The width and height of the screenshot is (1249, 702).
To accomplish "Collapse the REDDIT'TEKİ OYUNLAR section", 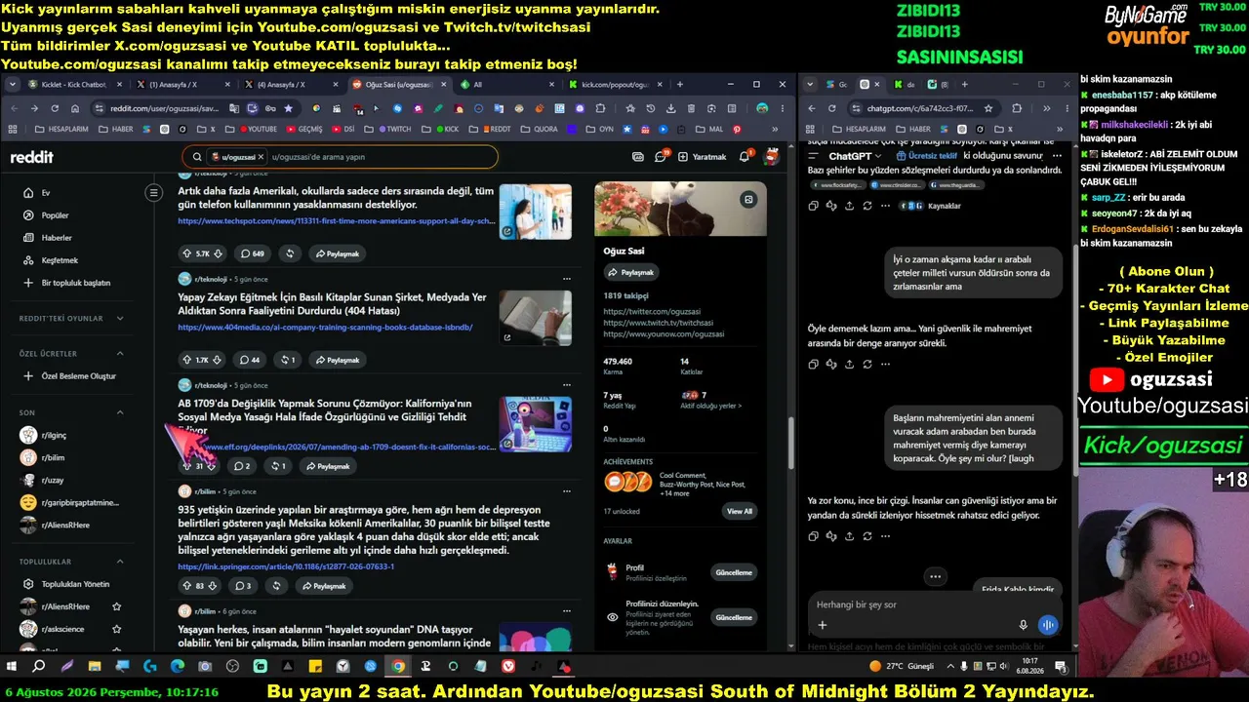I will 120,319.
